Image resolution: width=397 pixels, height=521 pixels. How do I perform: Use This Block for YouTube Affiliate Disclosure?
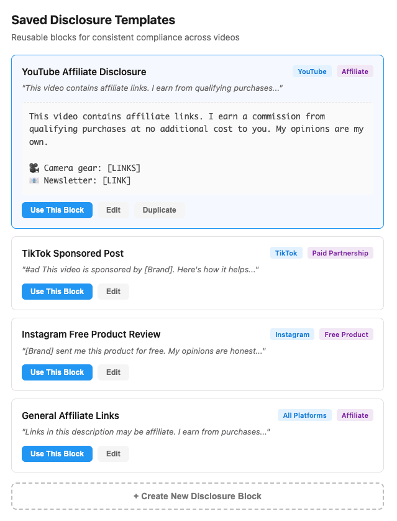point(57,210)
